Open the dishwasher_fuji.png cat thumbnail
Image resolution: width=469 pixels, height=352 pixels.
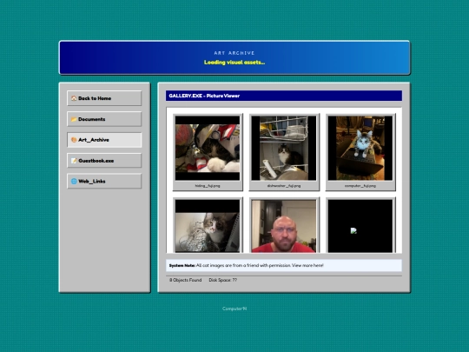coord(284,148)
